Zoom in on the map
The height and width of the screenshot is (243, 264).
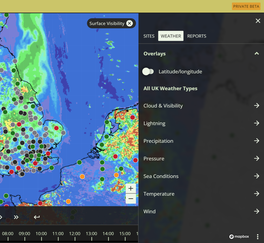[x=131, y=189]
